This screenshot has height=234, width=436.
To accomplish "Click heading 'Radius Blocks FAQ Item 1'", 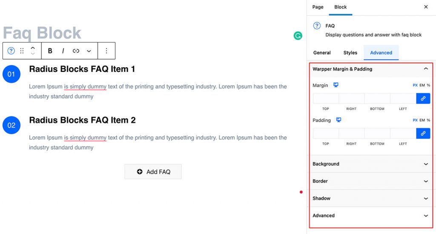I will click(x=82, y=69).
